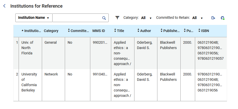This screenshot has height=109, width=238.
Task: Click the MMS ID column header
Action: (98, 31)
